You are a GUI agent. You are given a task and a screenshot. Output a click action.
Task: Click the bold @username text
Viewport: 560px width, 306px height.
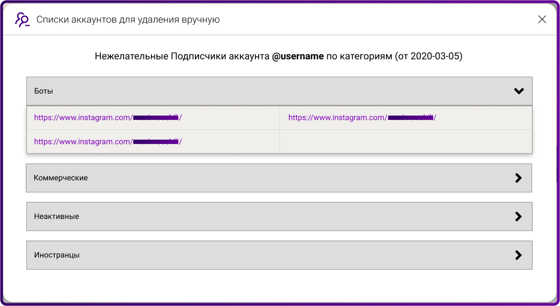(298, 56)
